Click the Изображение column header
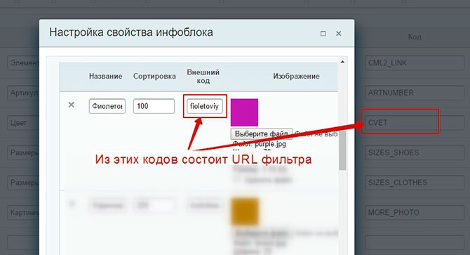Screen dimensions: 470x255 pyautogui.click(x=296, y=76)
